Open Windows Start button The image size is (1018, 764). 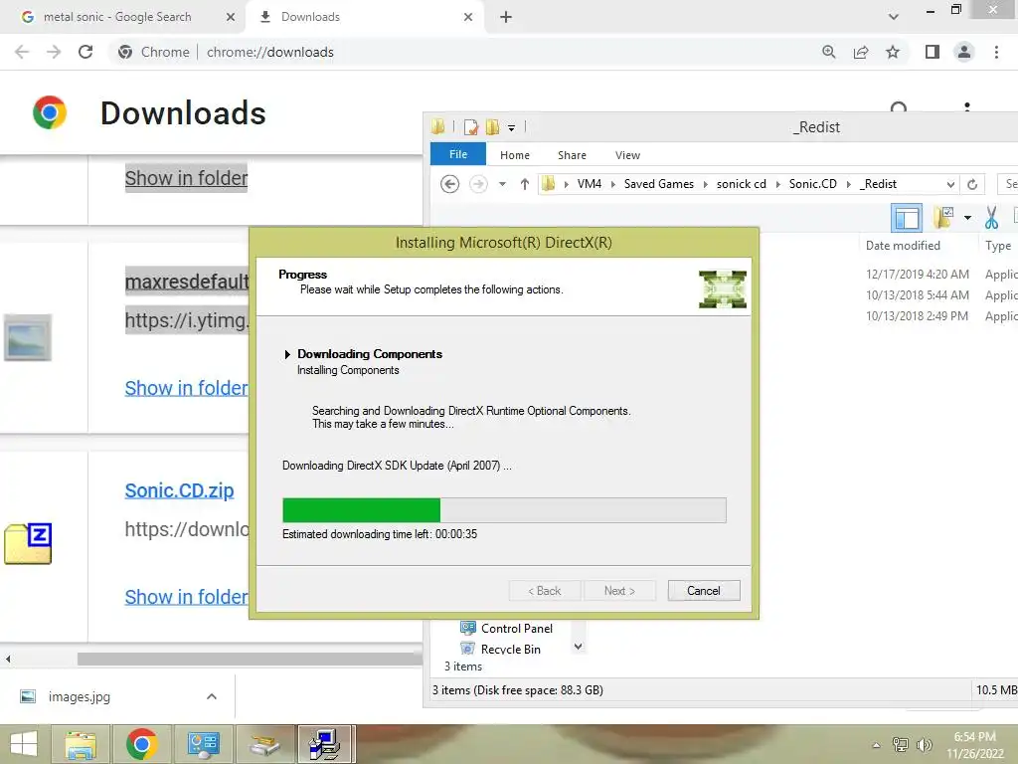point(24,744)
